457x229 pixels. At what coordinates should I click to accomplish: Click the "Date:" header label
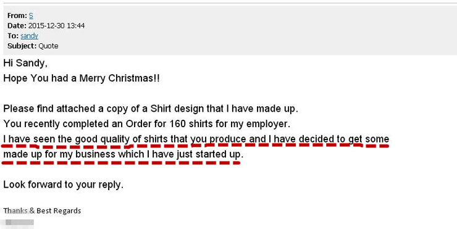coord(17,26)
